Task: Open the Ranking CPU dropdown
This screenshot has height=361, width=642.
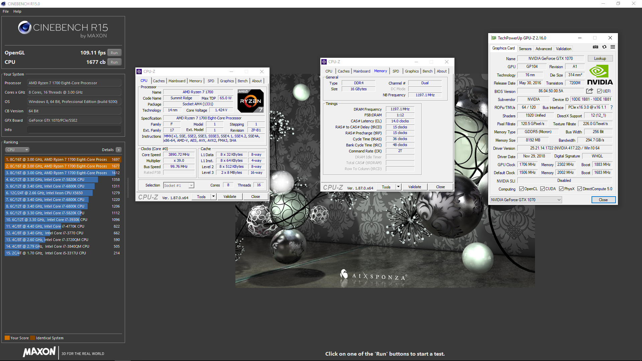Action: click(x=17, y=150)
